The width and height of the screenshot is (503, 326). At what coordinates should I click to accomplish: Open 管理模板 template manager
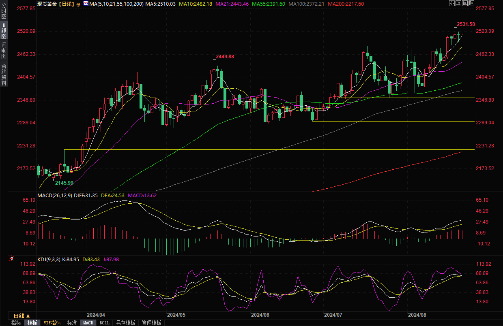[x=151, y=323]
